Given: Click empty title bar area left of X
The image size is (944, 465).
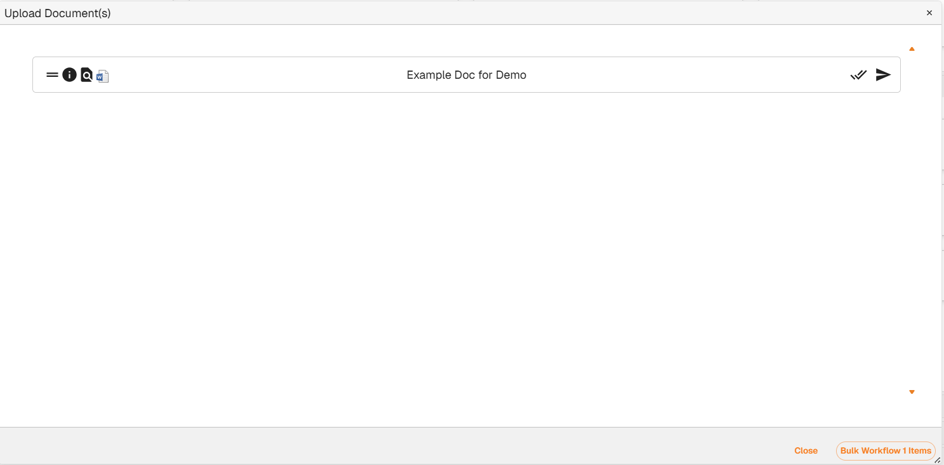Looking at the screenshot, I should [x=508, y=13].
